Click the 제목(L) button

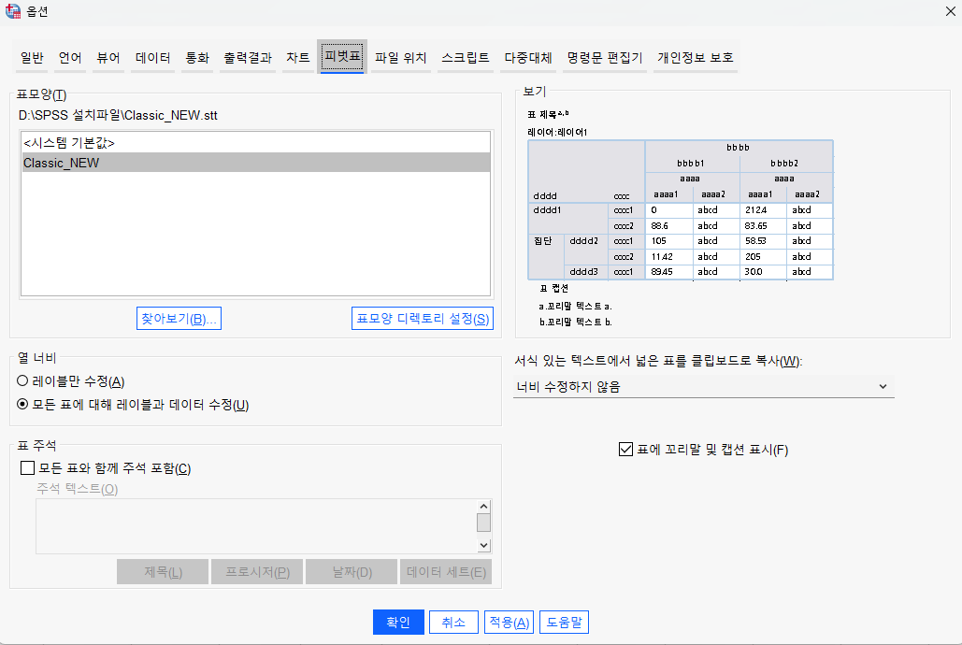163,572
